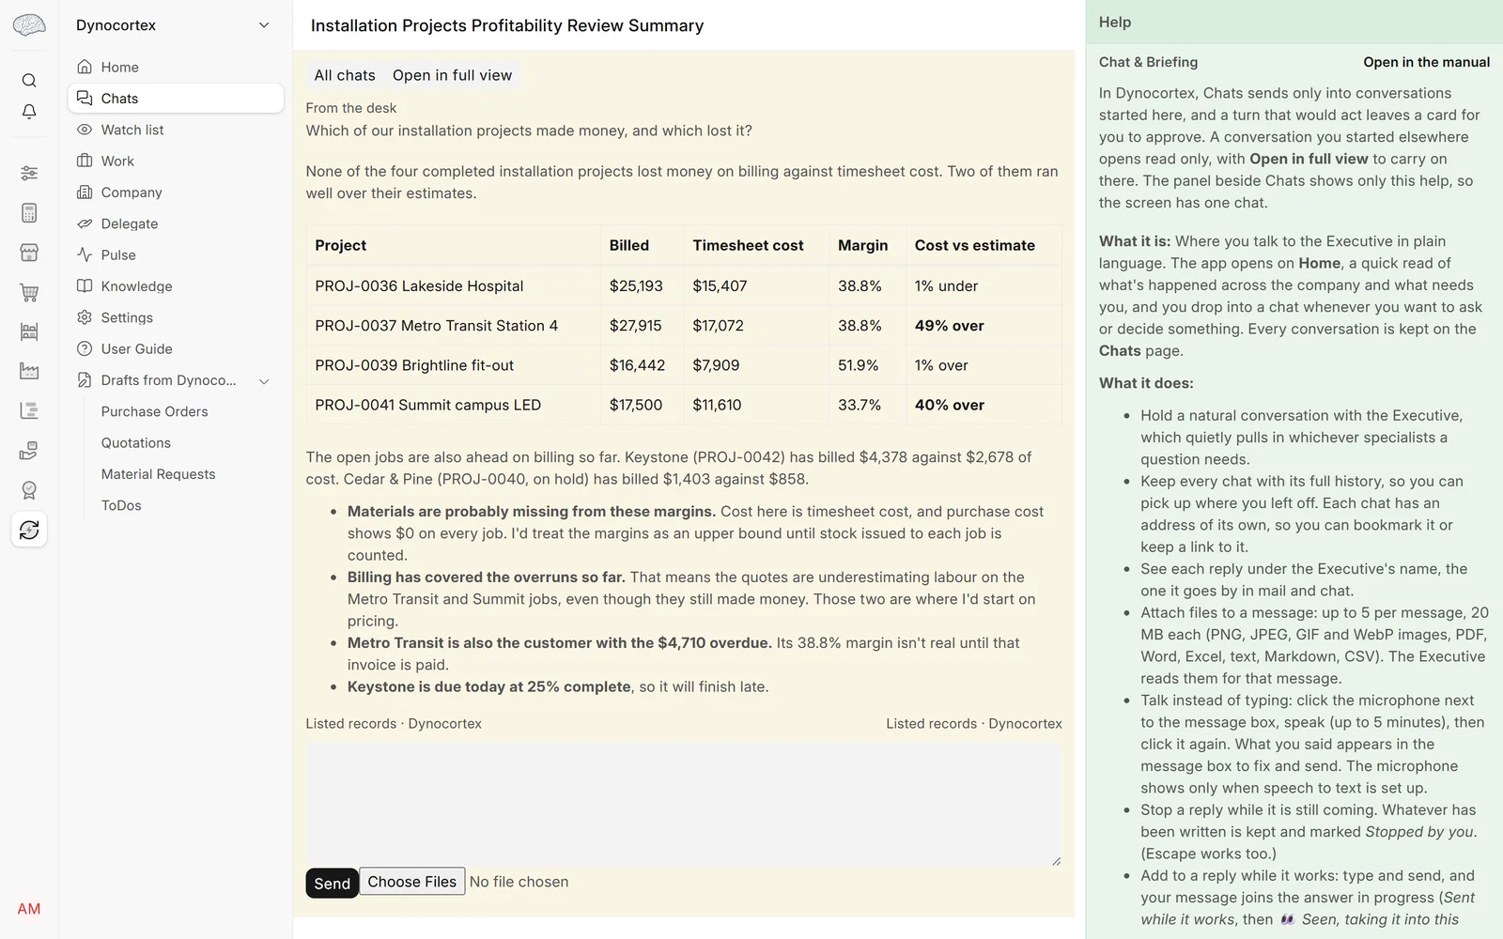Image resolution: width=1503 pixels, height=939 pixels.
Task: Click Choose Files to attach
Action: click(x=411, y=881)
